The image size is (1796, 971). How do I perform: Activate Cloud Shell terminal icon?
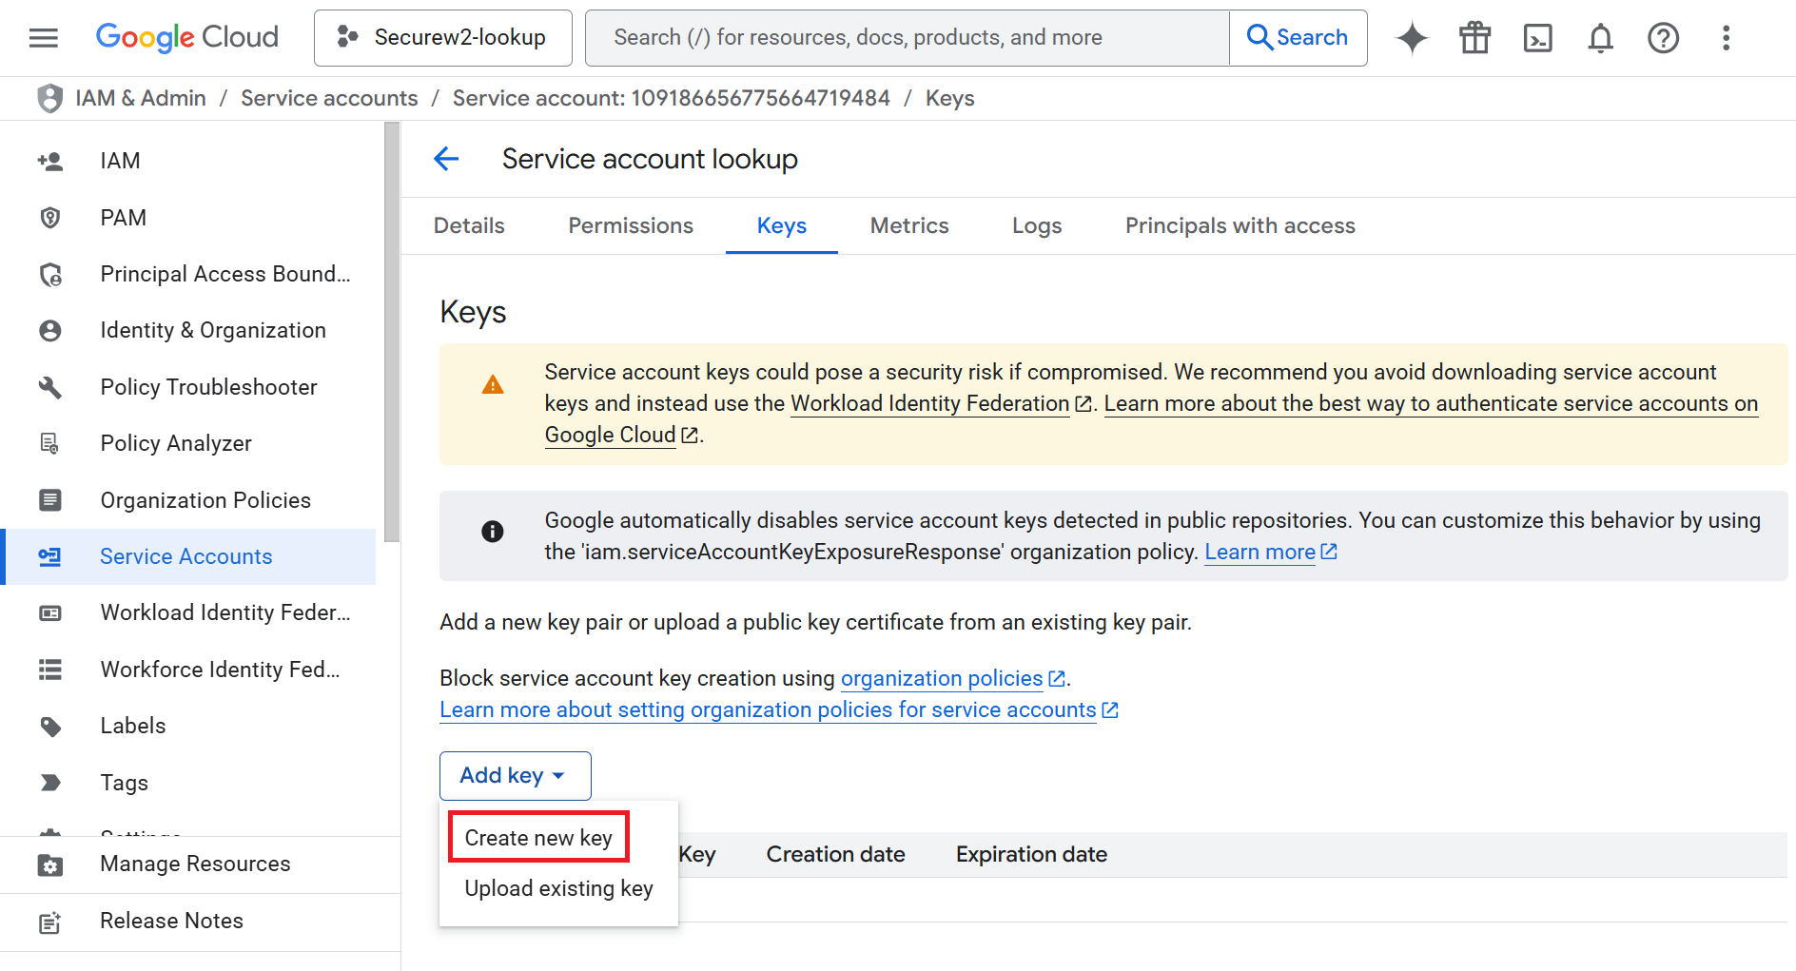point(1537,38)
